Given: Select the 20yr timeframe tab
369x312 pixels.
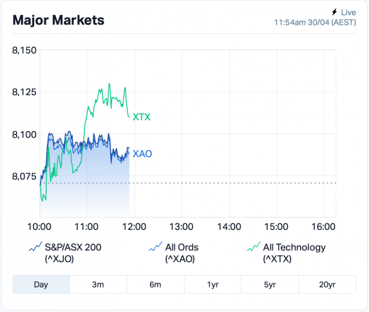Looking at the screenshot, I should 327,284.
